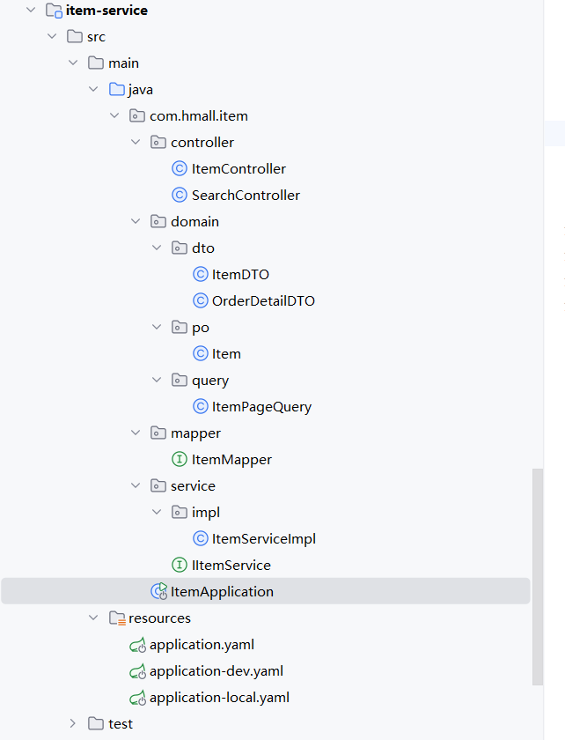This screenshot has height=740, width=565.
Task: Click the impl package icon
Action: pos(180,512)
